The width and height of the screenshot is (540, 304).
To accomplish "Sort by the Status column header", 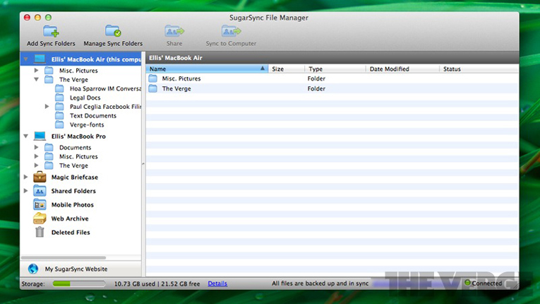I will coord(479,69).
